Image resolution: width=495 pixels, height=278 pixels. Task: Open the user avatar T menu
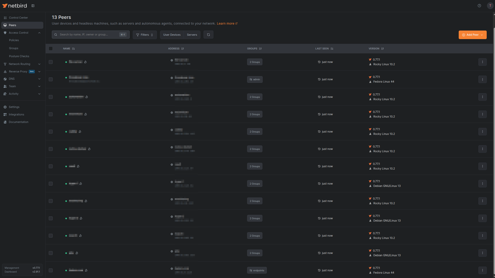point(490,6)
